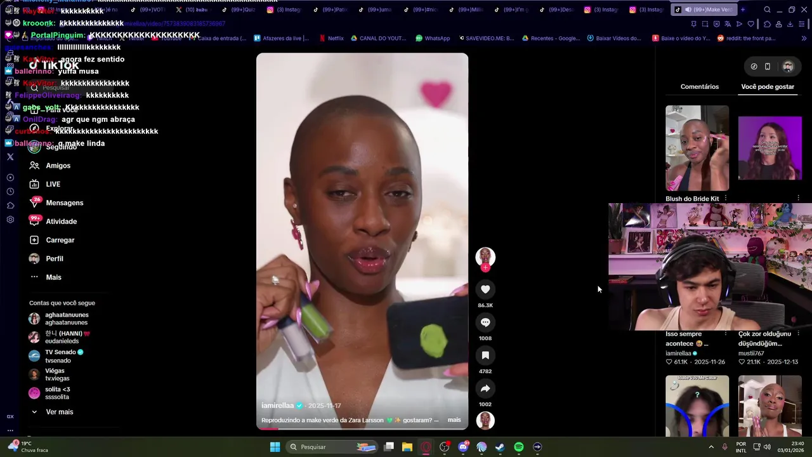The image size is (812, 457).
Task: Open Perfil in the sidebar
Action: coord(46,258)
